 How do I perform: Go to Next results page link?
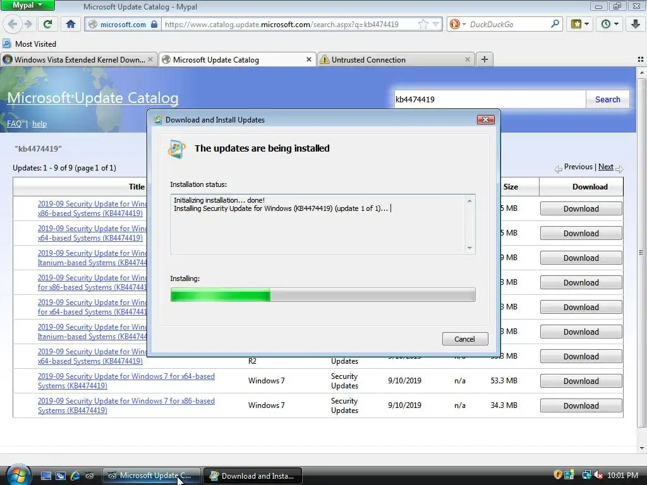click(x=606, y=167)
